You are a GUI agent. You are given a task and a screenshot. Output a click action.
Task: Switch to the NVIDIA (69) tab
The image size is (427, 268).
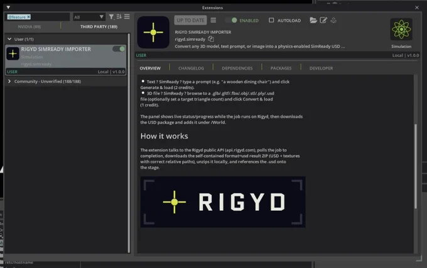tap(29, 26)
